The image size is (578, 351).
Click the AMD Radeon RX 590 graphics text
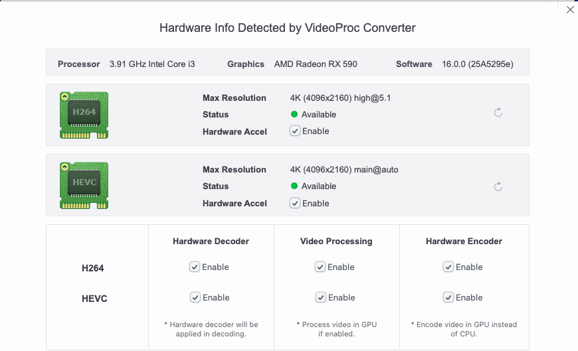click(x=316, y=64)
